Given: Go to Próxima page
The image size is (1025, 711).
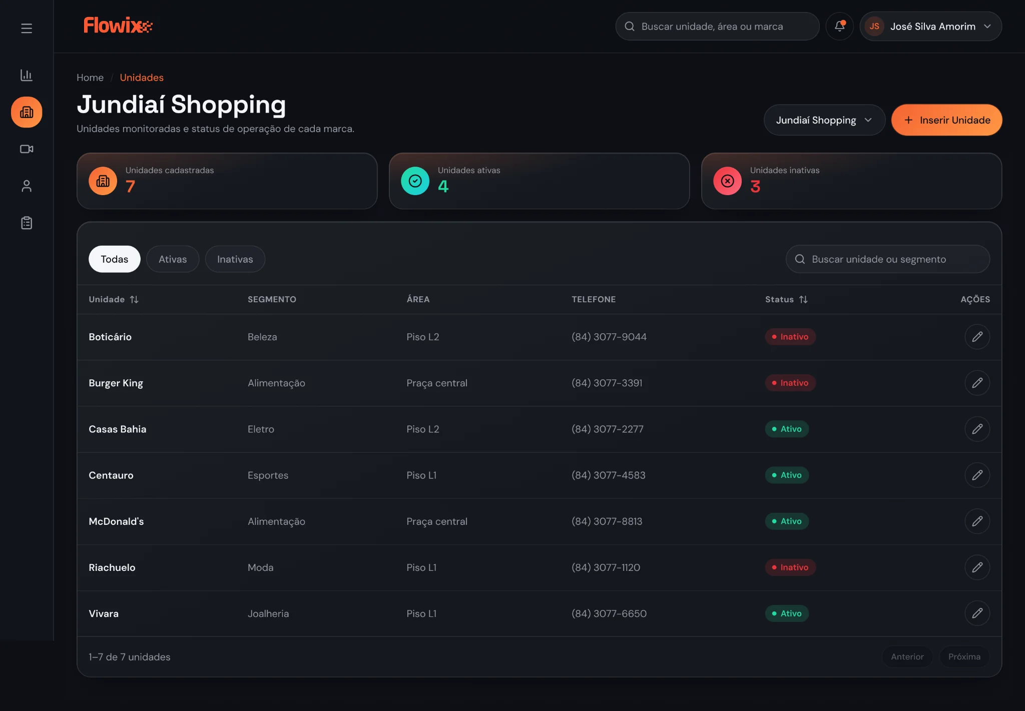Looking at the screenshot, I should (964, 657).
